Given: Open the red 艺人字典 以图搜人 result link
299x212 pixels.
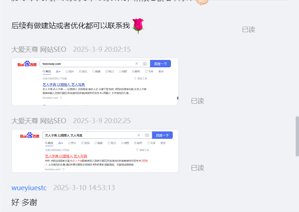Looking at the screenshot, I should pos(66,156).
